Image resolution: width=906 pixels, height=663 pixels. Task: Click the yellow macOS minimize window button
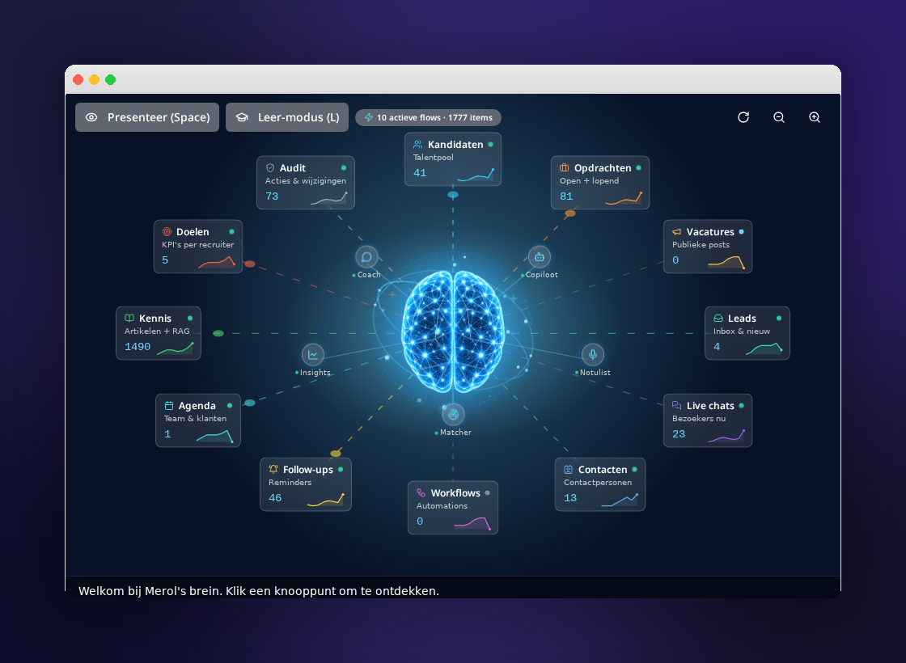94,80
